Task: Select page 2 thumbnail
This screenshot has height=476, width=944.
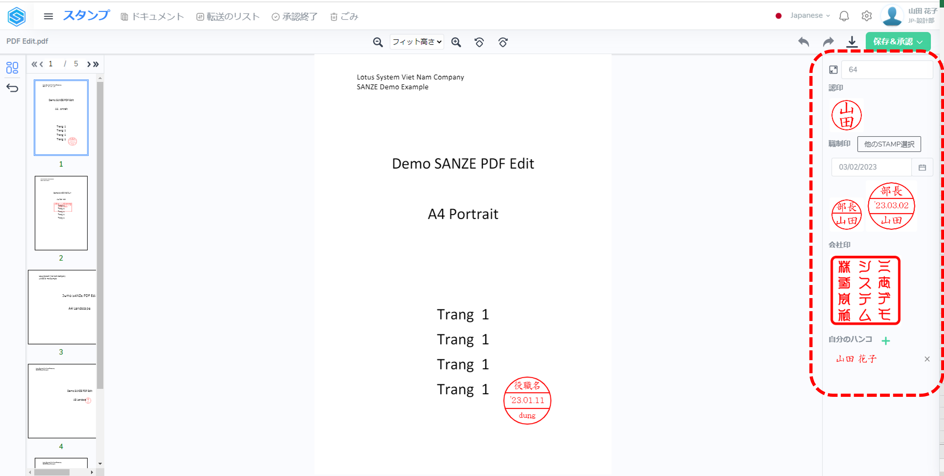Action: coord(61,213)
